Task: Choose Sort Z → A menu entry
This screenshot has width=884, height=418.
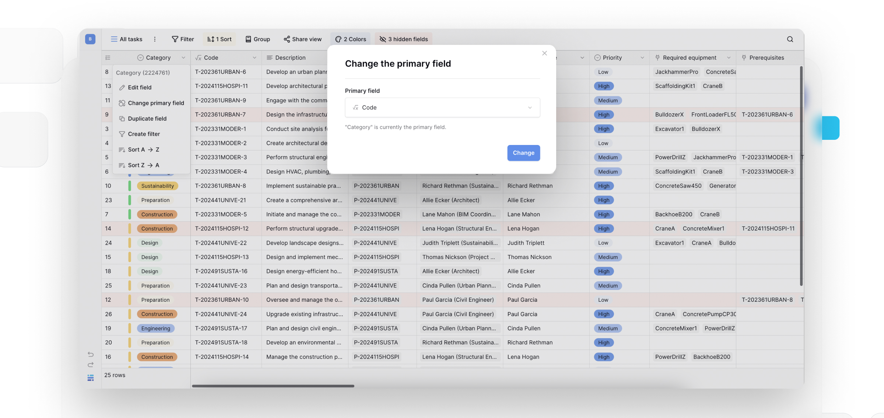Action: [x=143, y=165]
